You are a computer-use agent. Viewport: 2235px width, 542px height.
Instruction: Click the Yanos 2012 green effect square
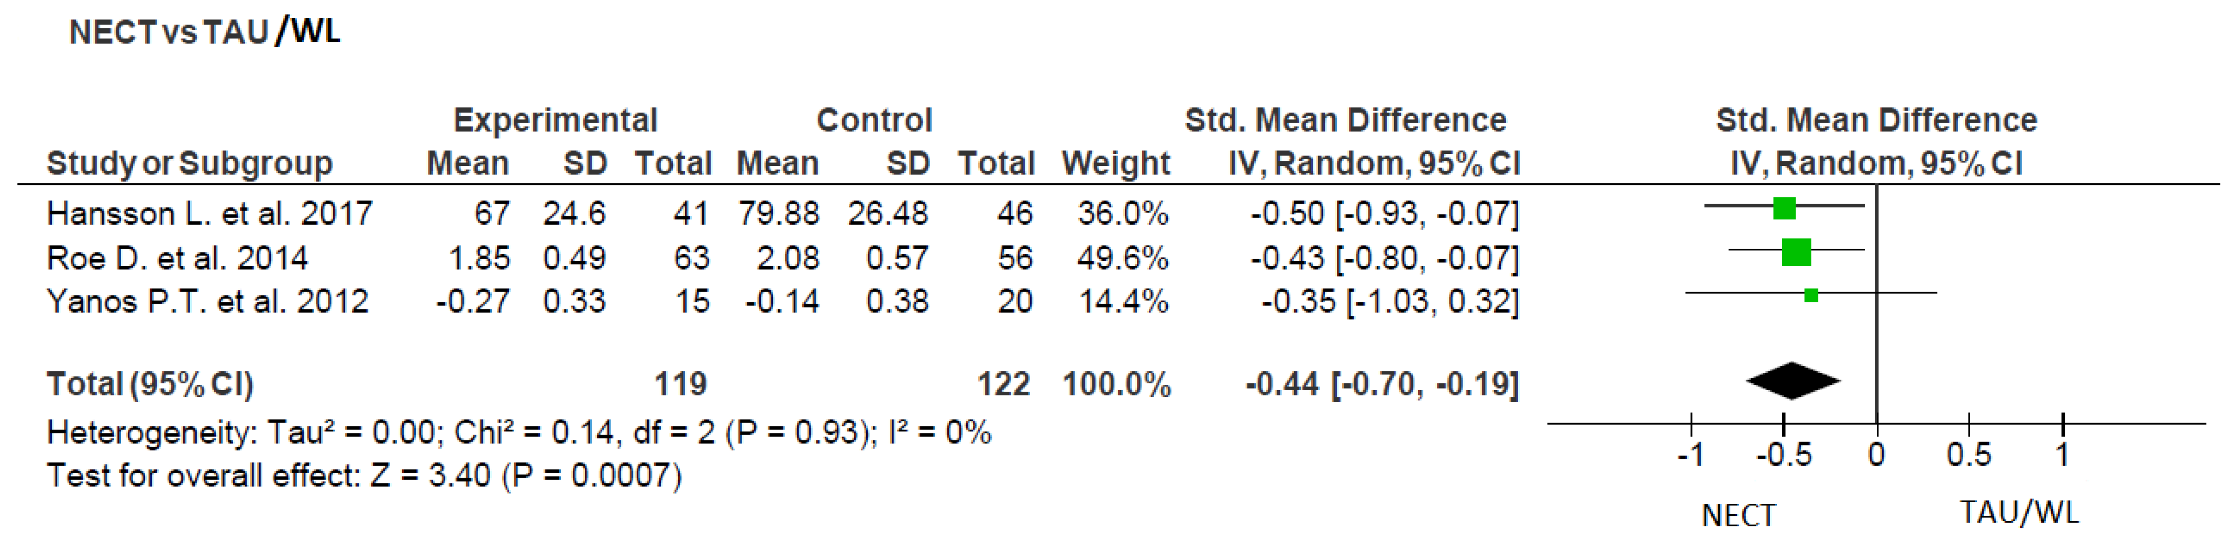pos(1811,296)
